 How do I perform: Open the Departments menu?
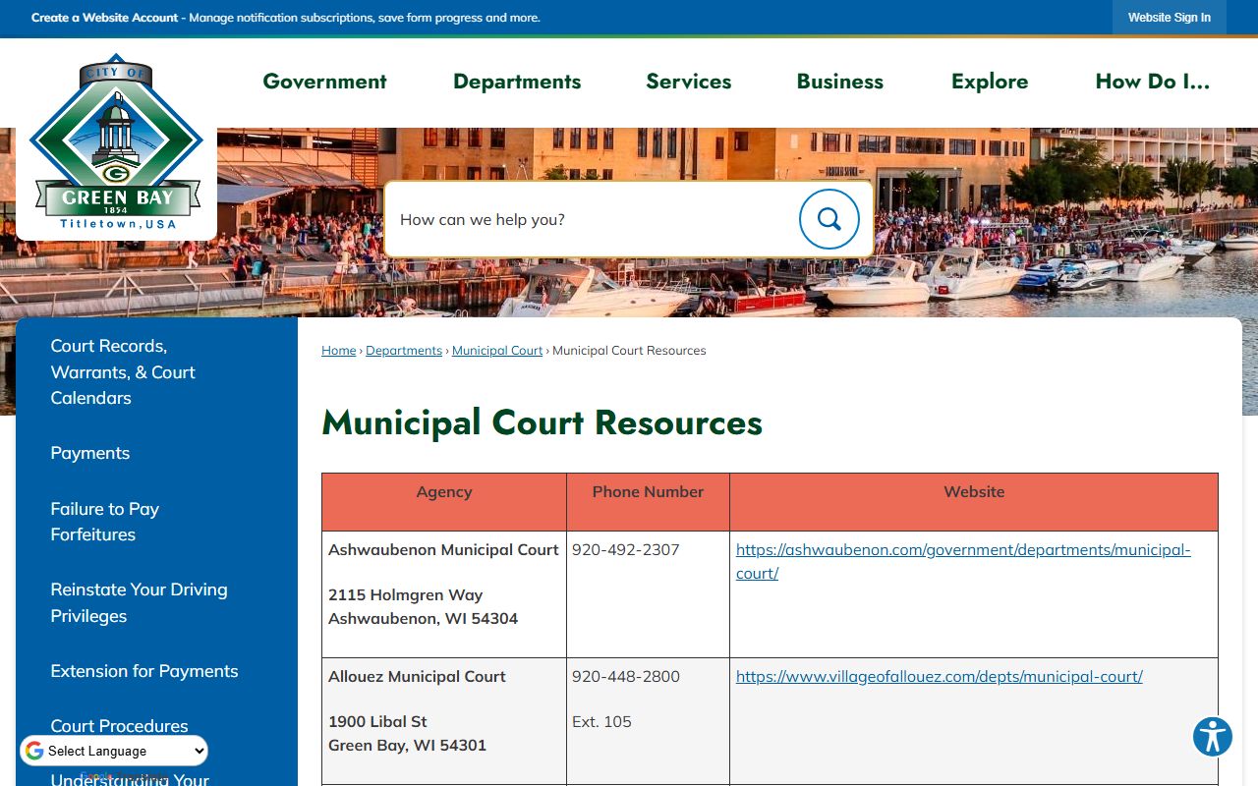[517, 82]
